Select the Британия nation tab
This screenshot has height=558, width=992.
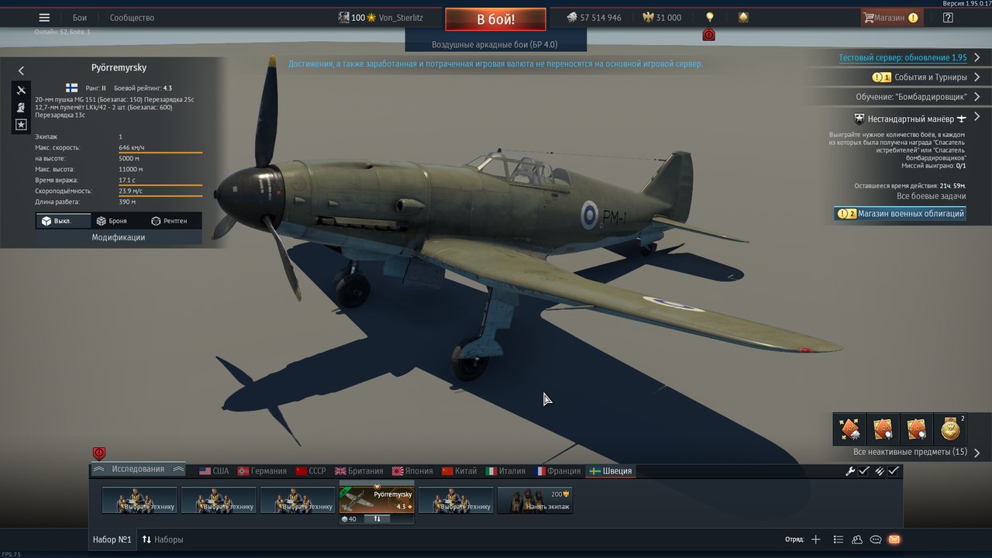click(359, 471)
